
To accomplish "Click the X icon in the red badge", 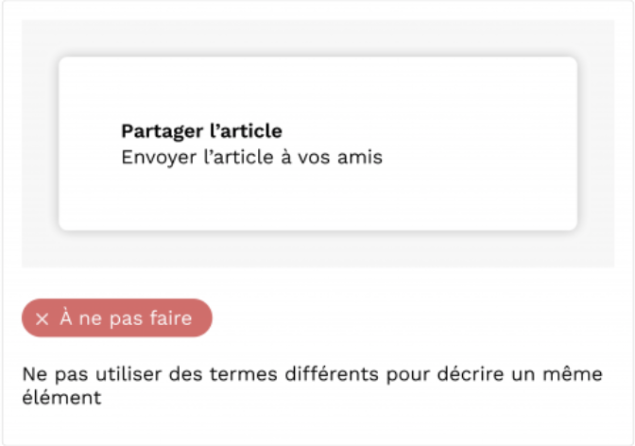I will [x=43, y=318].
